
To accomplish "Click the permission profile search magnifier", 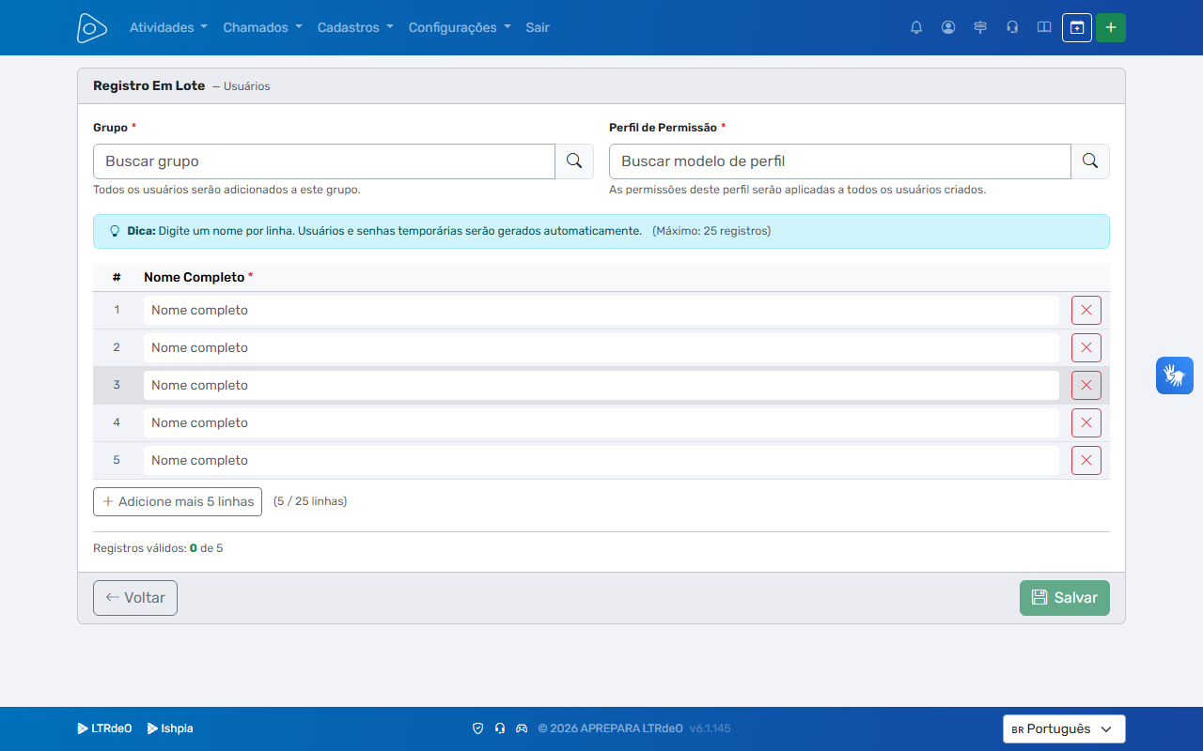I will click(x=1090, y=161).
